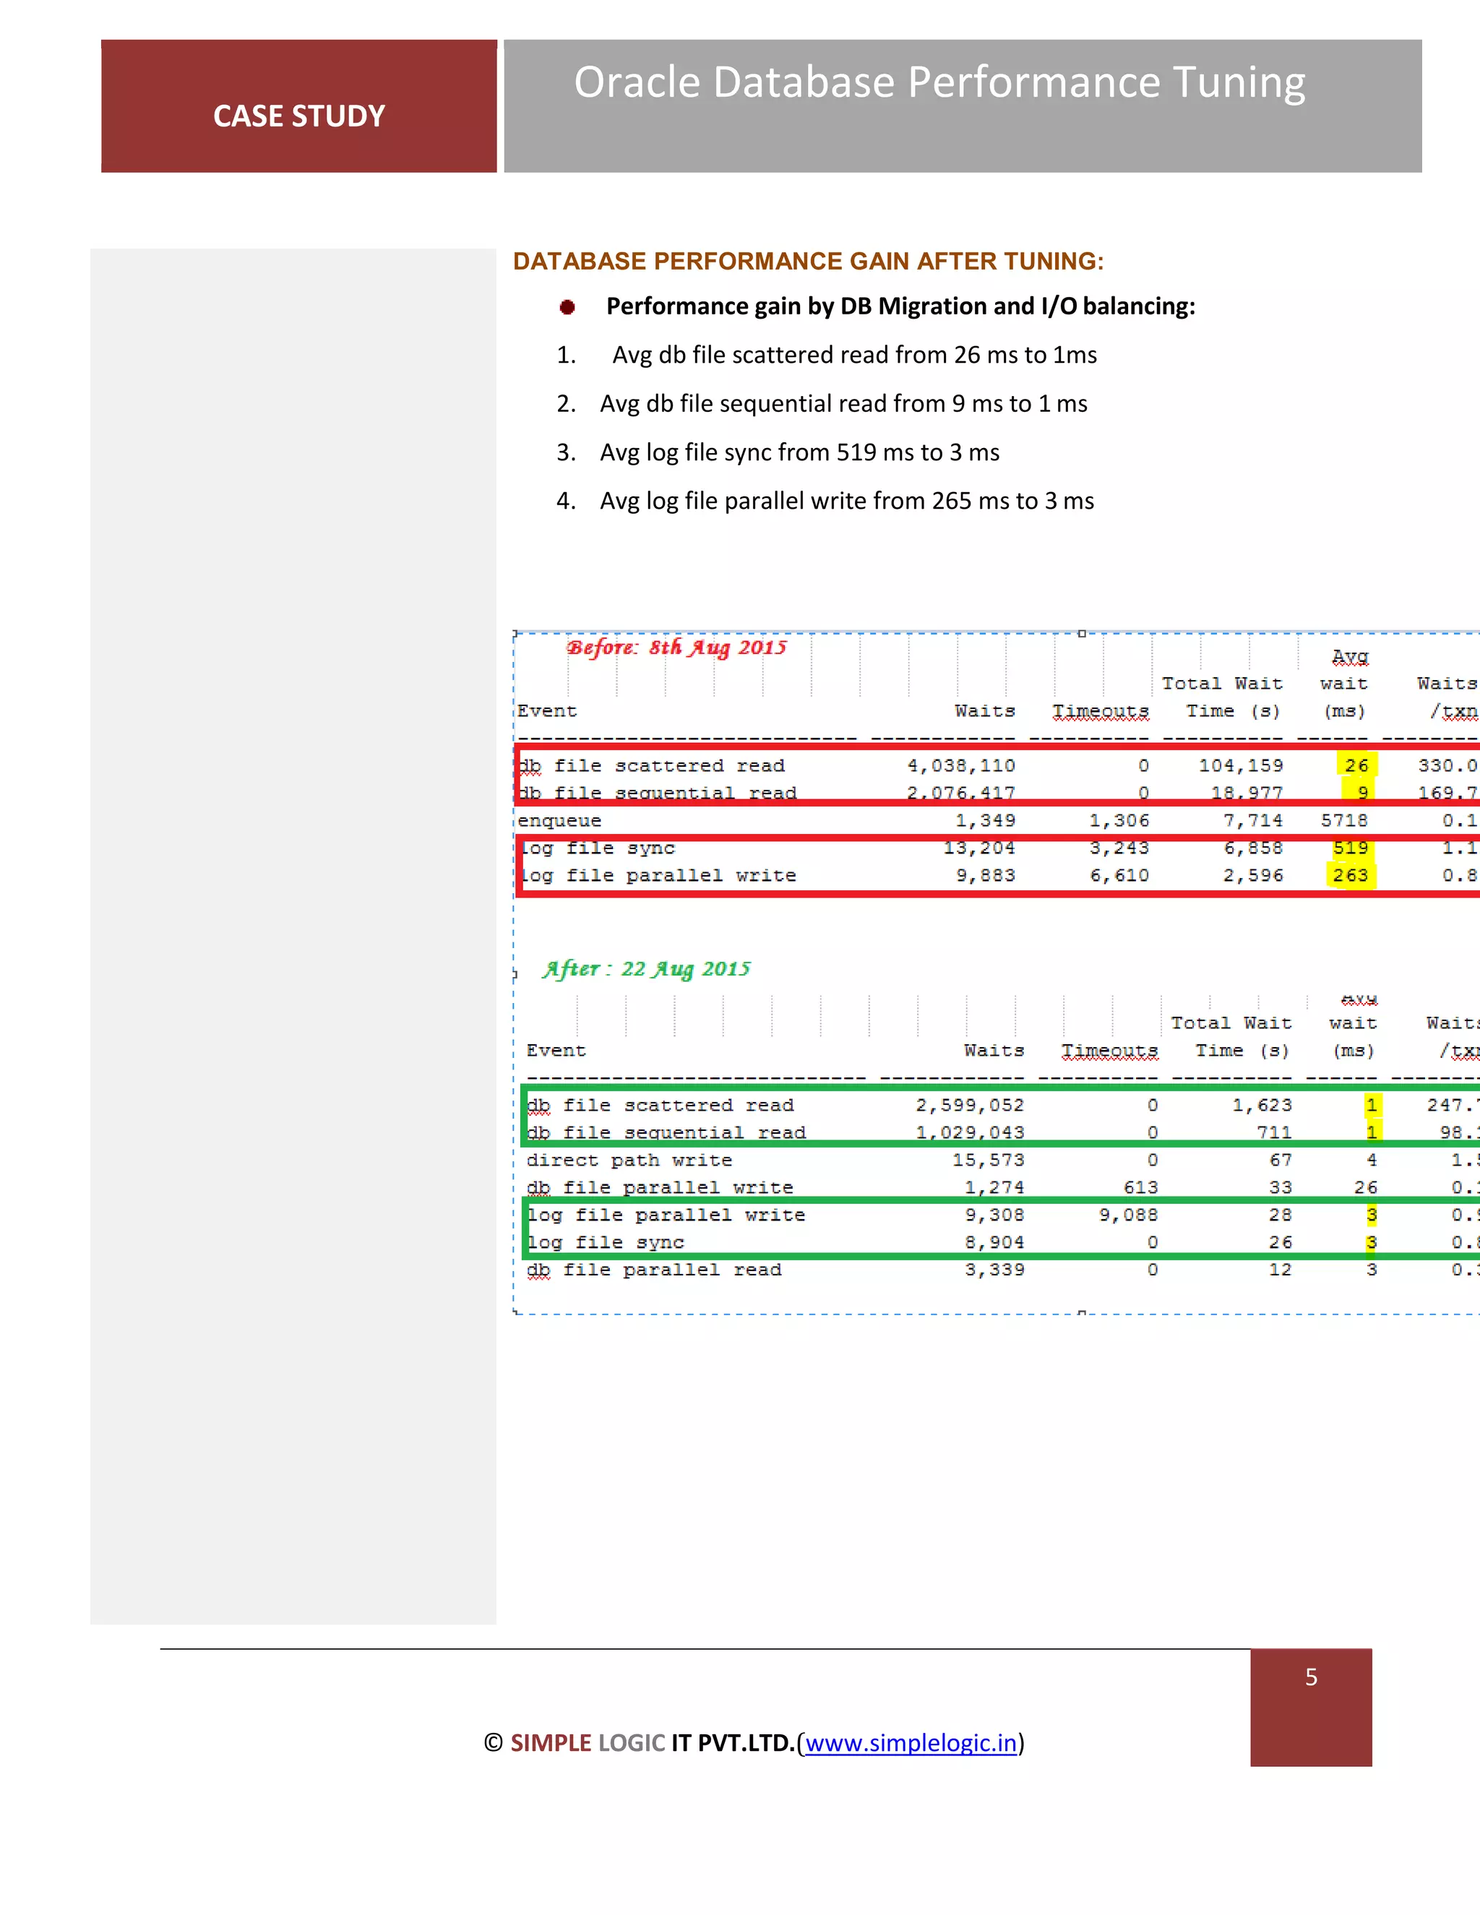Click the 'After : 22 Aug 2015' label
This screenshot has width=1480, height=1915.
[x=647, y=969]
